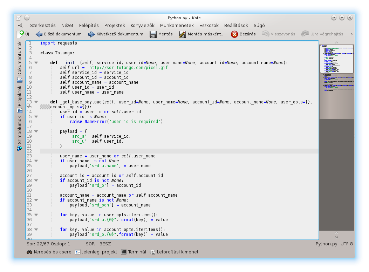Open the Munkamenetek menu
Screen dimensions: 369x272
click(x=177, y=25)
